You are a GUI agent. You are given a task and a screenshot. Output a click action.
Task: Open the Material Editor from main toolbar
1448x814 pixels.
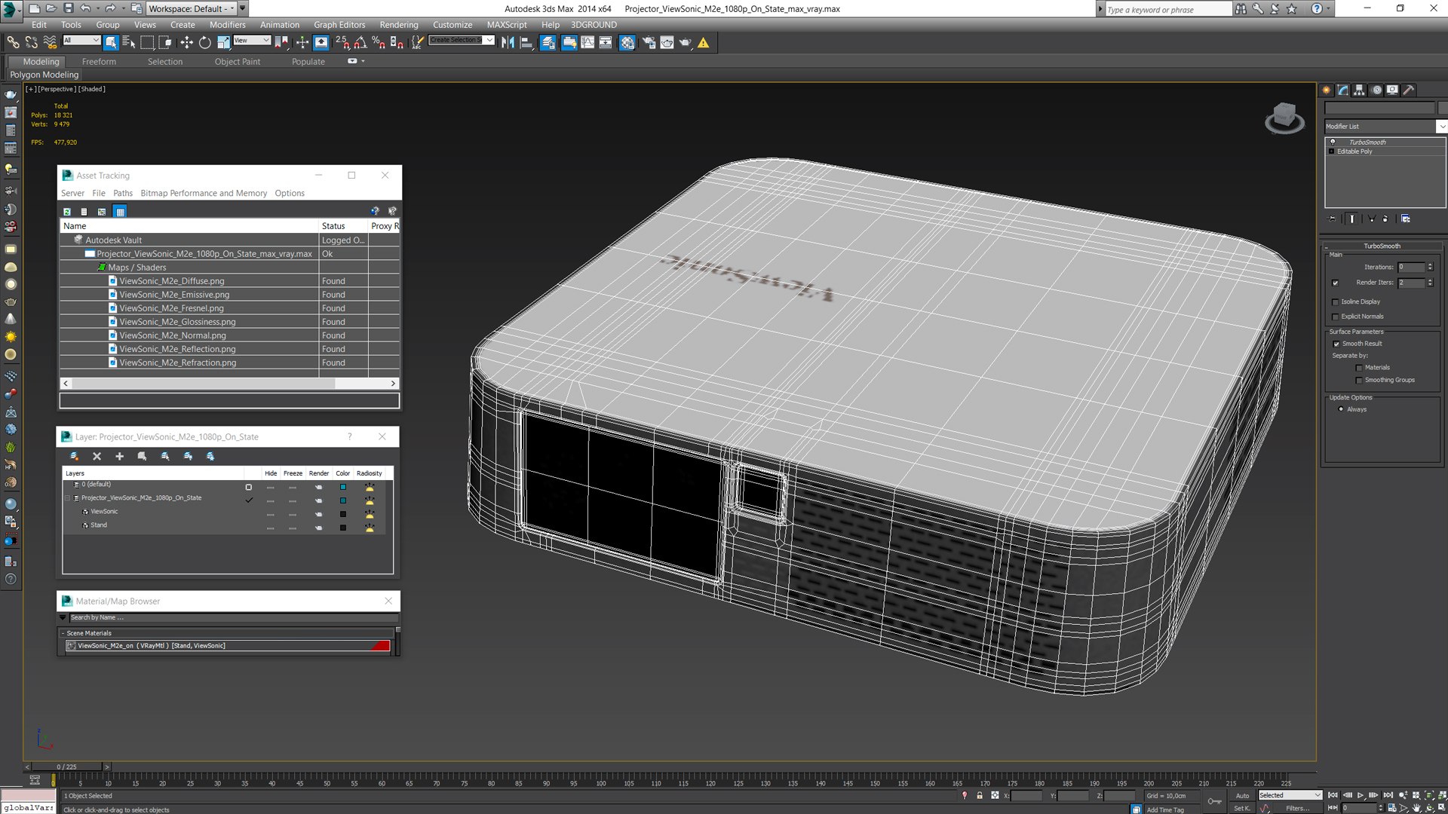pyautogui.click(x=627, y=43)
